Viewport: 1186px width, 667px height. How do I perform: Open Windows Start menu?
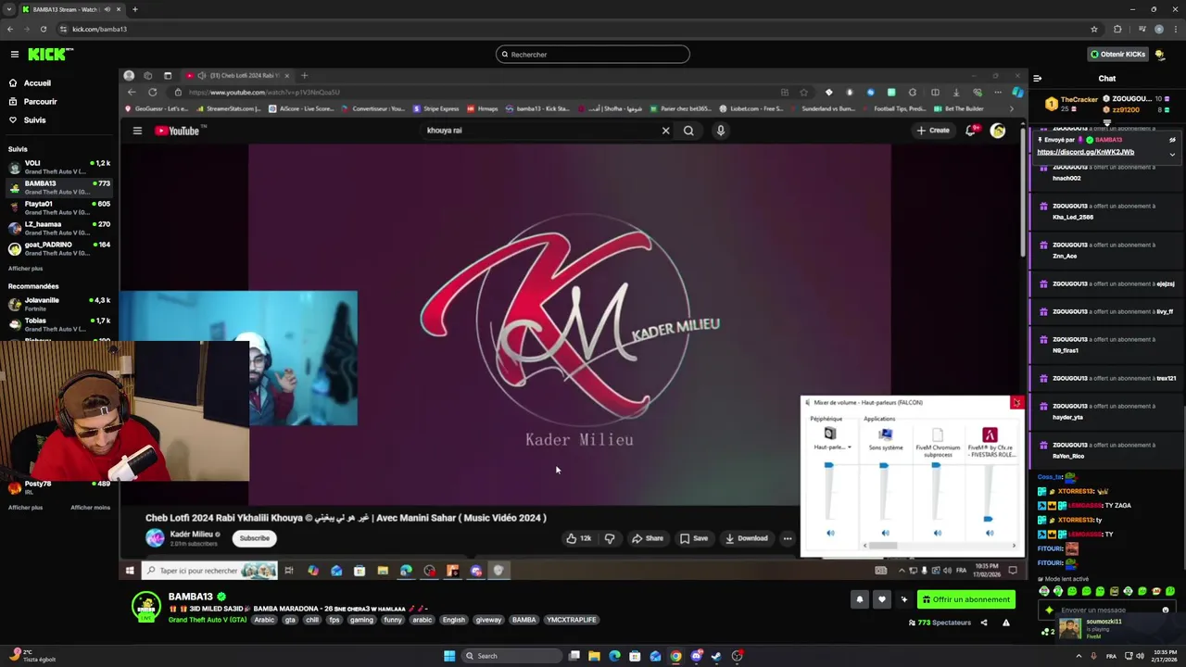pyautogui.click(x=449, y=656)
